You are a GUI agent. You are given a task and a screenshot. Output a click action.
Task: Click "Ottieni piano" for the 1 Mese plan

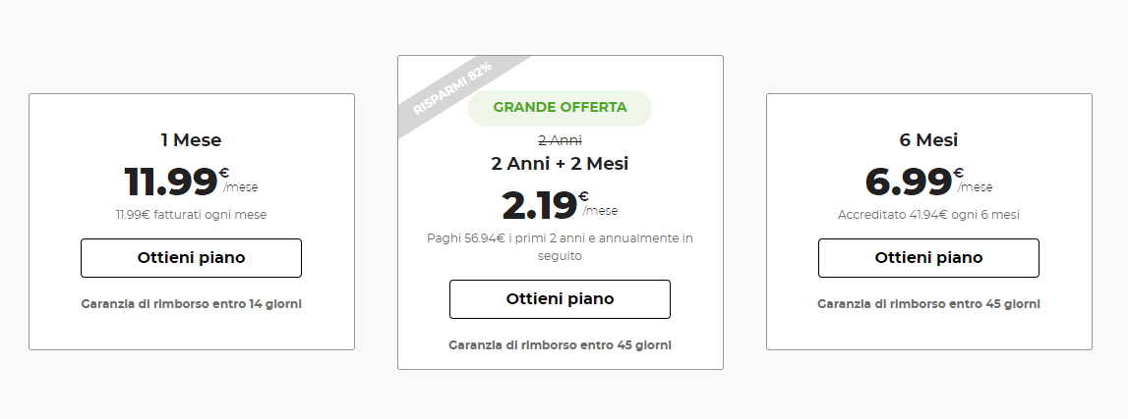191,258
